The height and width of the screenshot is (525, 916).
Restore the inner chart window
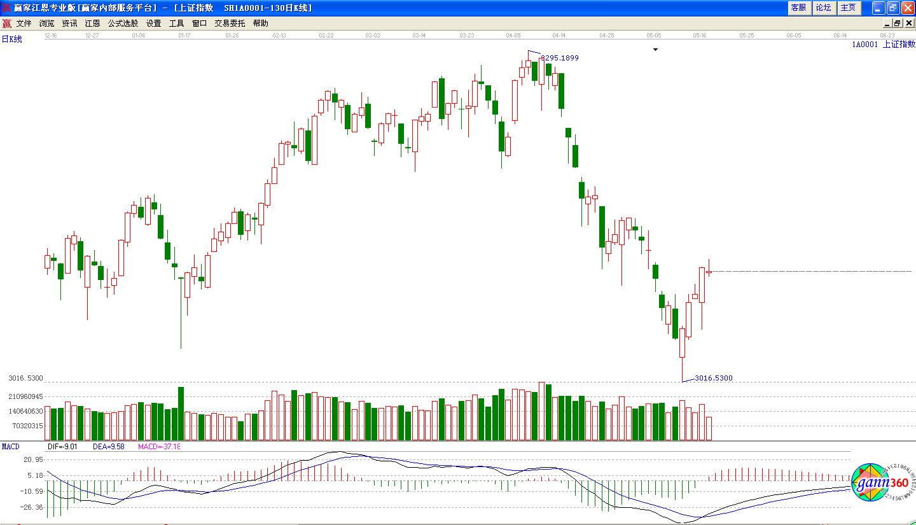[897, 24]
